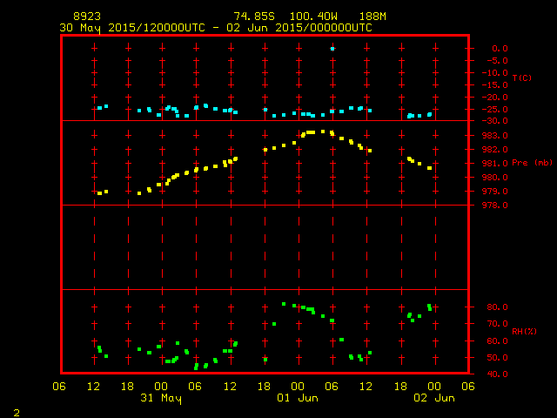Select the latitude value '74.85S'
Image resolution: width=557 pixels, height=418 pixels.
(254, 17)
